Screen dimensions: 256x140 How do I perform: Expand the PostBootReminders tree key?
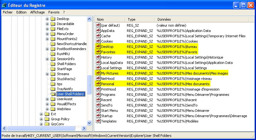[x=47, y=49]
